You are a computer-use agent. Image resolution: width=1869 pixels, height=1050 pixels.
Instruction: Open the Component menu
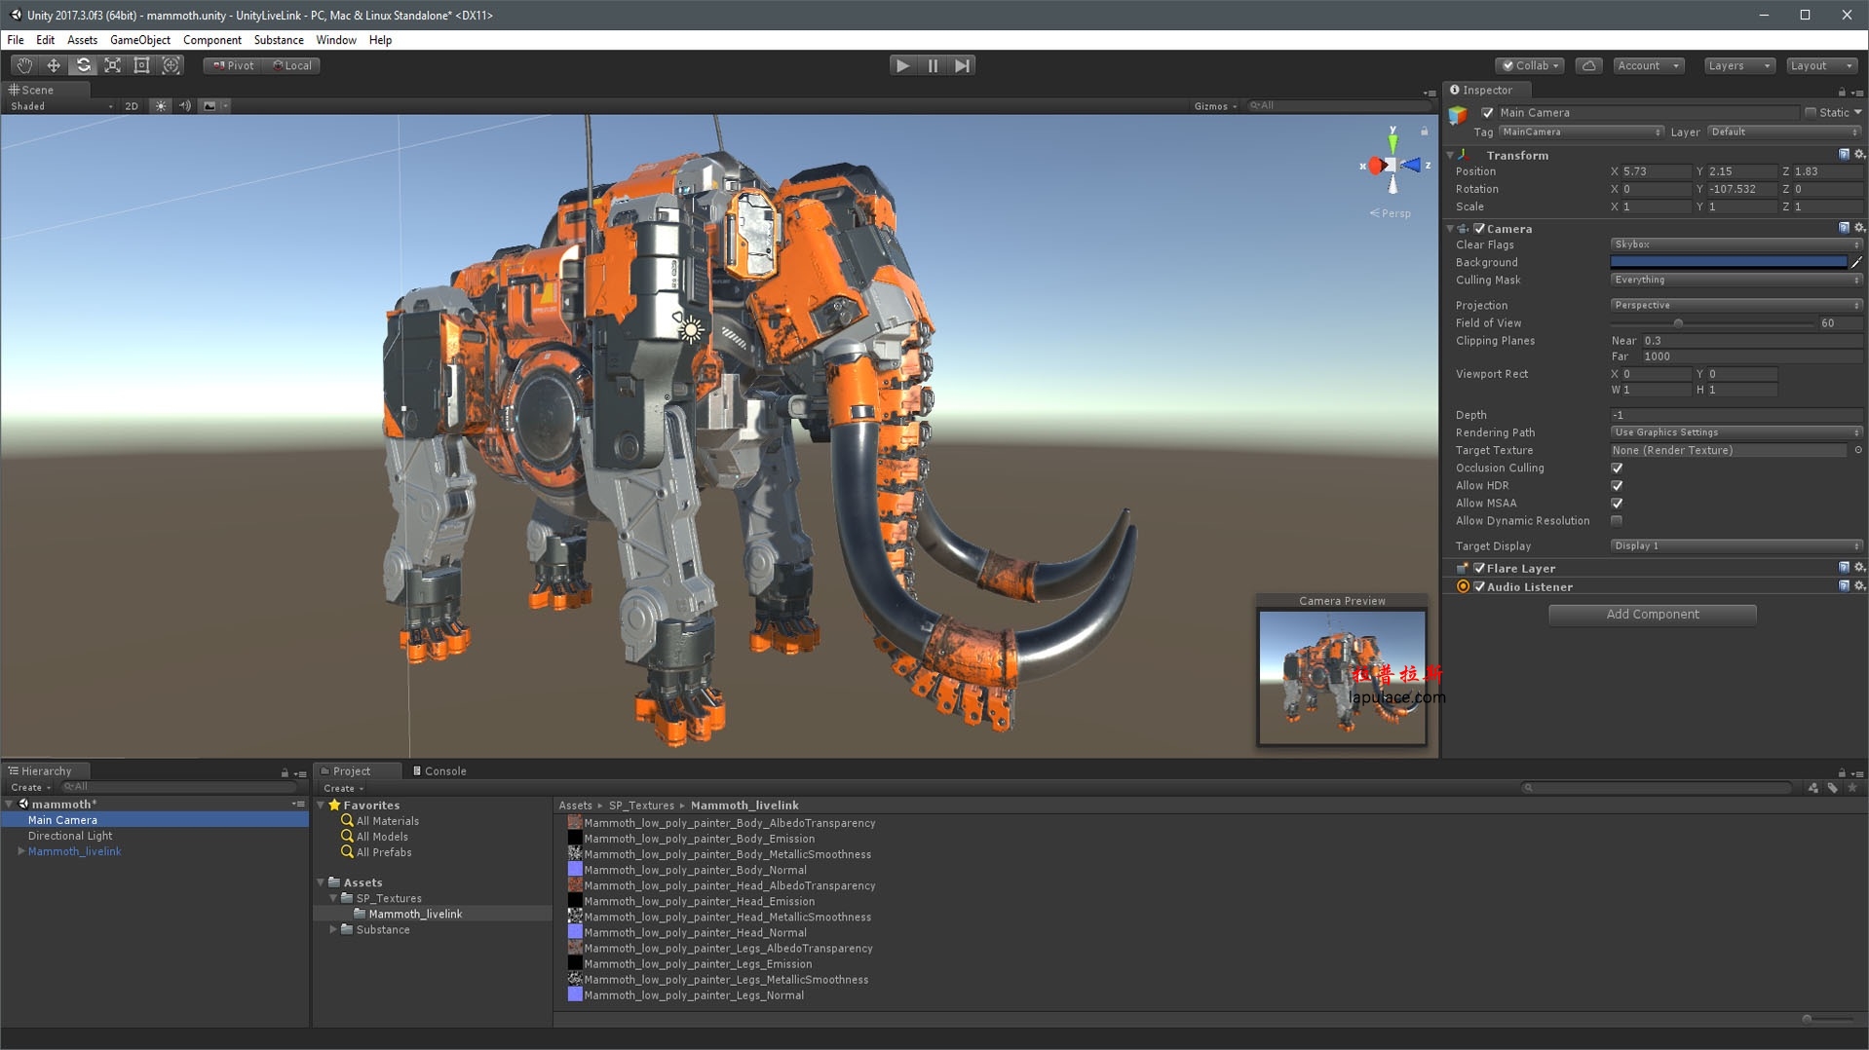click(x=212, y=40)
